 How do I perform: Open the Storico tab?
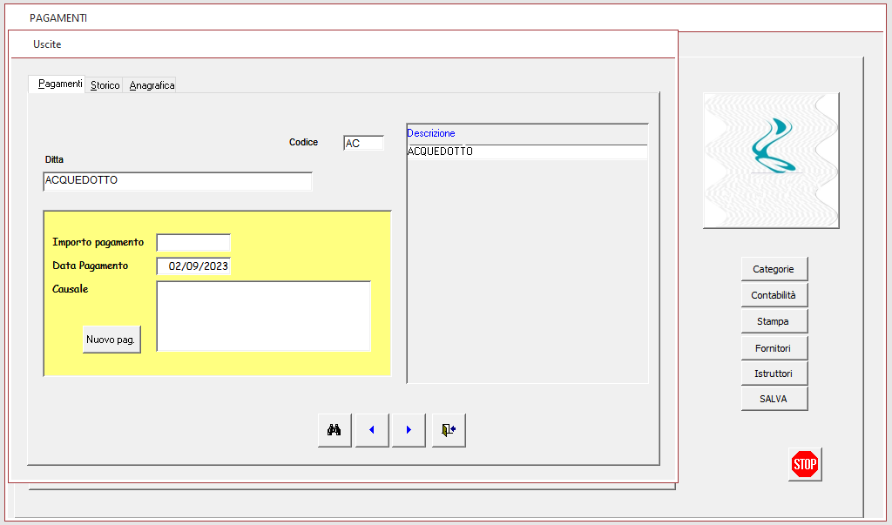coord(105,85)
